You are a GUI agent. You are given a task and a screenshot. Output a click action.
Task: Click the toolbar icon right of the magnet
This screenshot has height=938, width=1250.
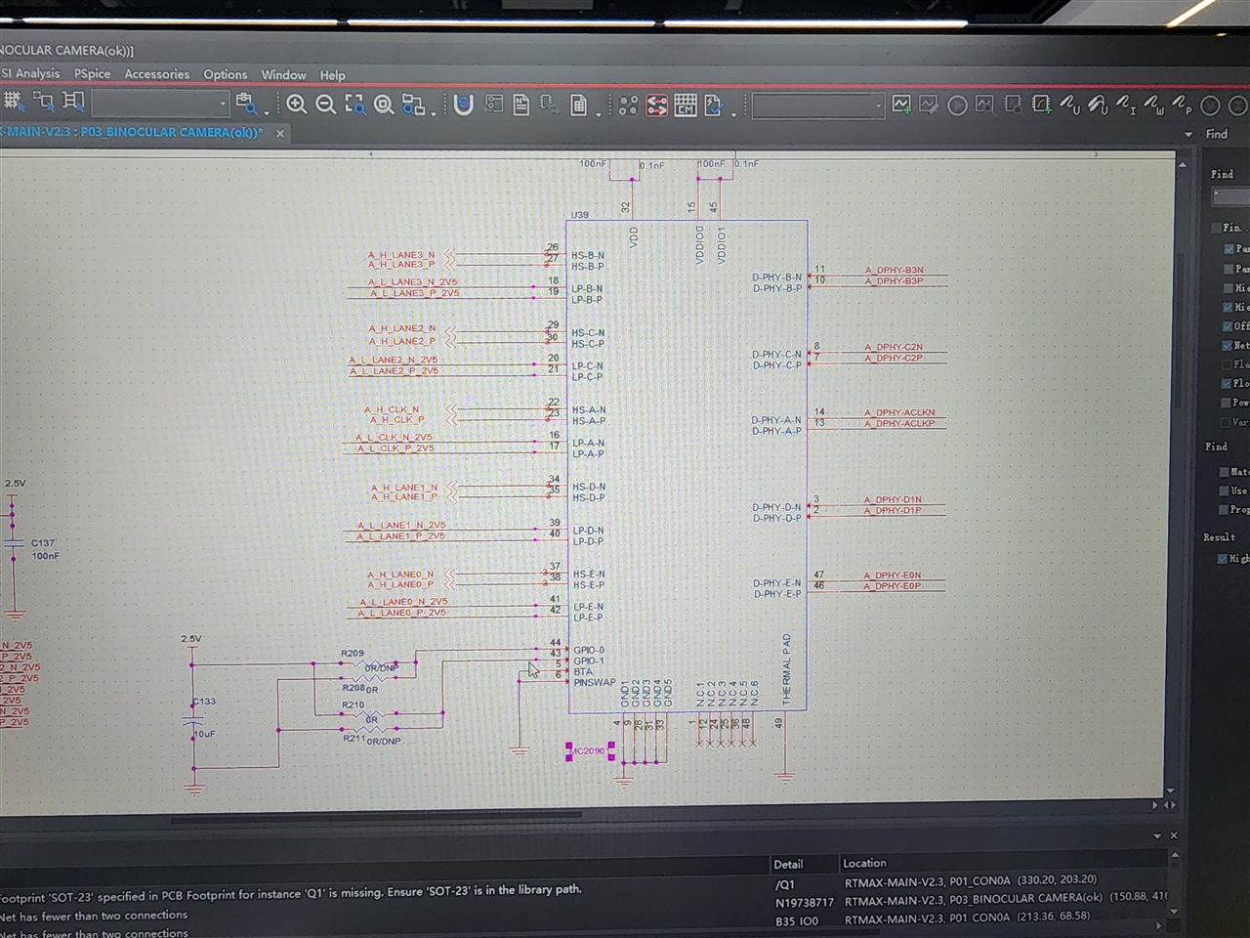[494, 105]
